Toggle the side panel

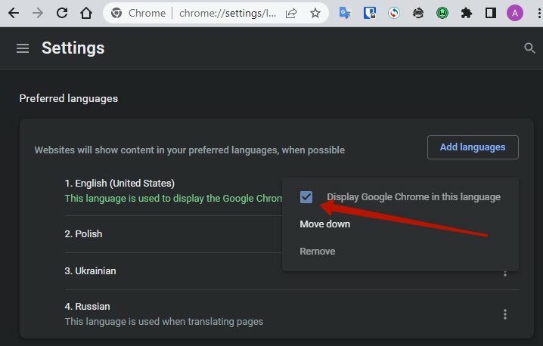tap(491, 13)
